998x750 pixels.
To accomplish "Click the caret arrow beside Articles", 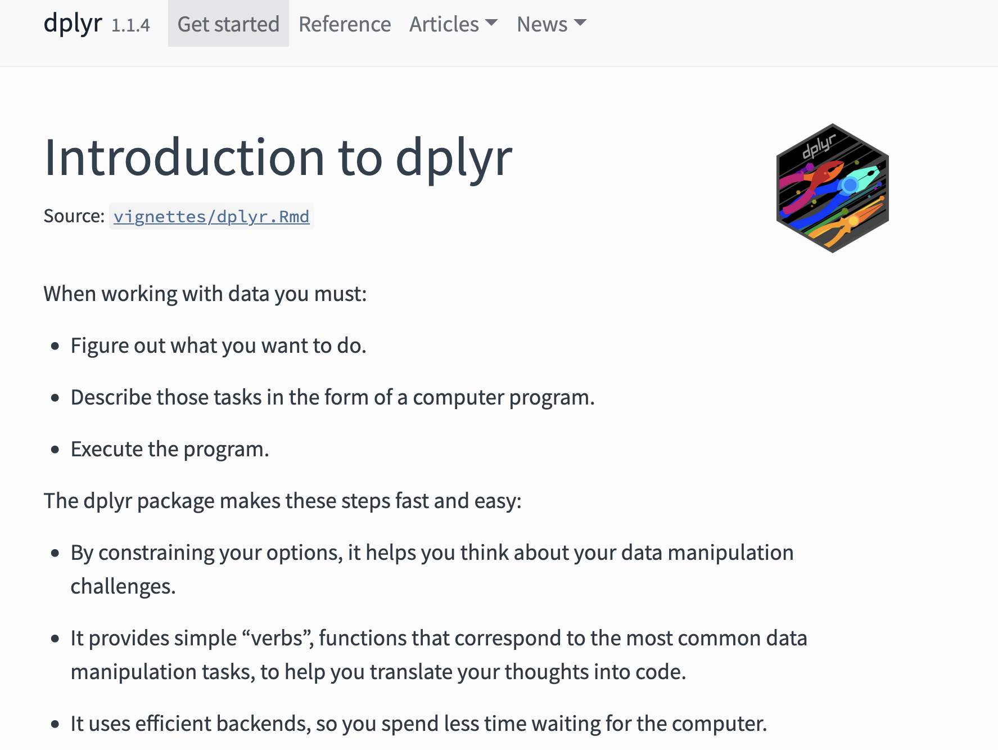I will [491, 23].
